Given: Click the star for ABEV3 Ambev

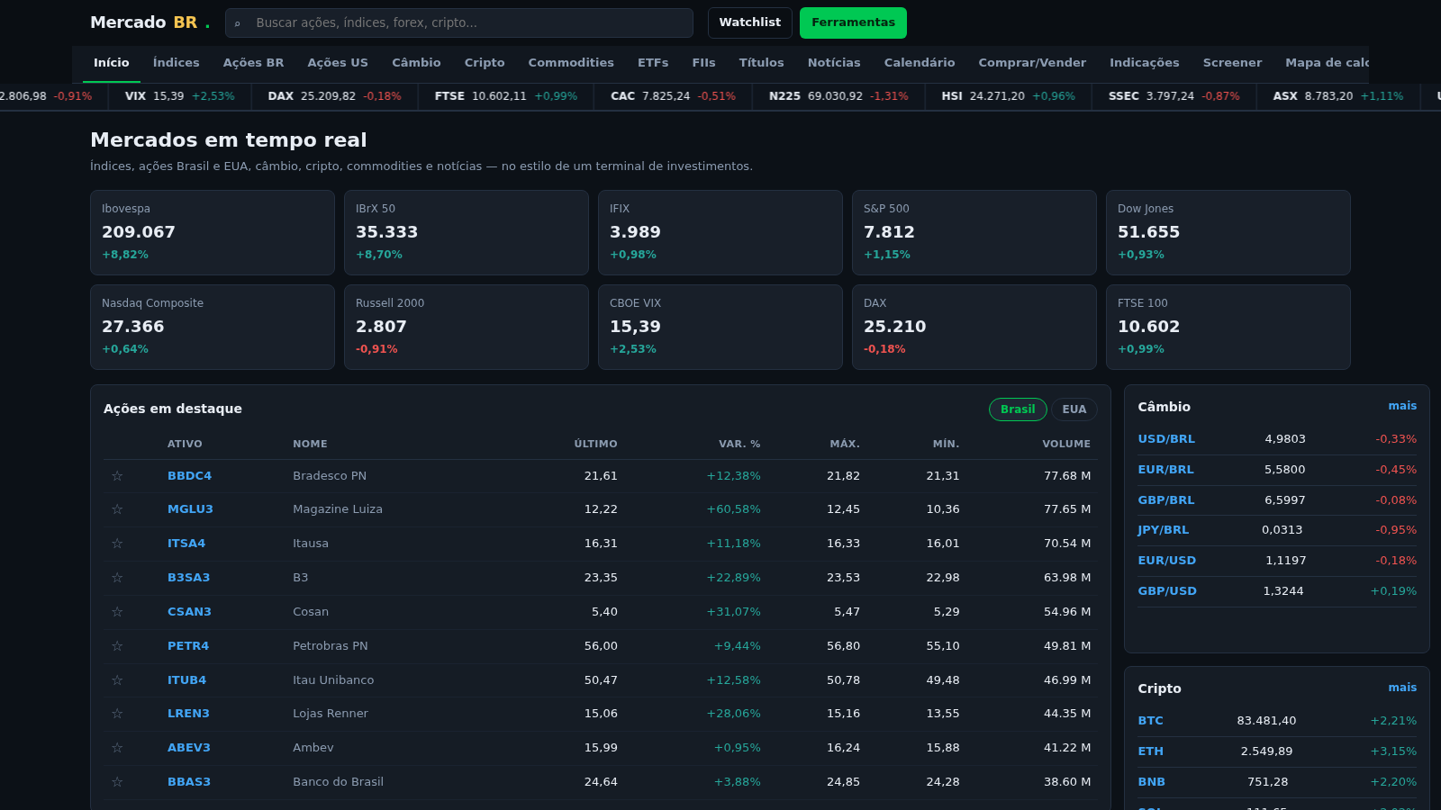Looking at the screenshot, I should tap(117, 748).
